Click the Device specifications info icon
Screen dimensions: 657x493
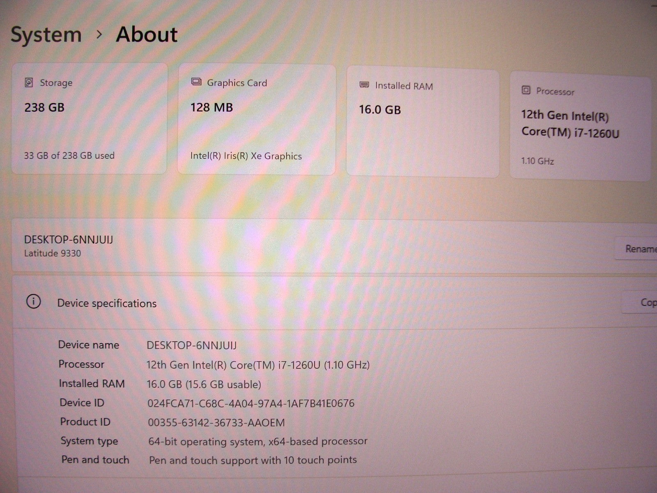33,302
